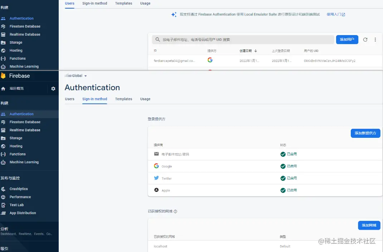Viewport: 383px width, 252px height.
Task: Click the 添加新提供方 button
Action: [365, 133]
